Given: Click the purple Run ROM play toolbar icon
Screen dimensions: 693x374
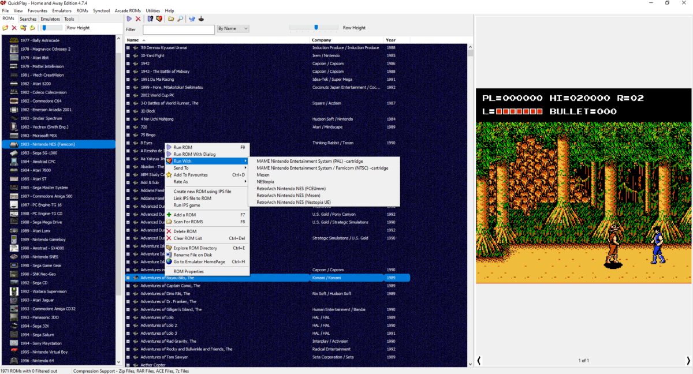Looking at the screenshot, I should (x=129, y=19).
